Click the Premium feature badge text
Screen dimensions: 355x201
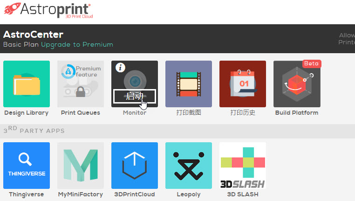(x=89, y=71)
